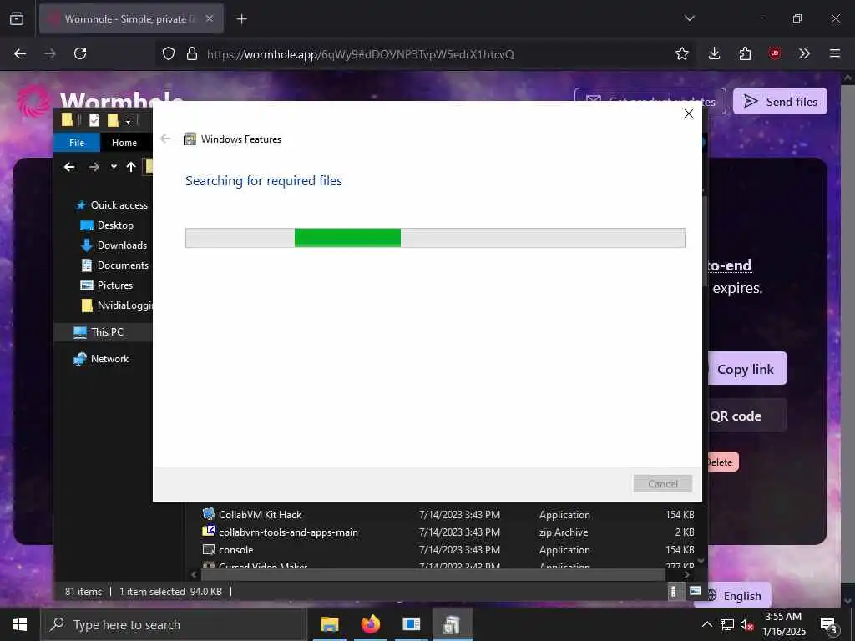Open network status tray icon
Screen dimensions: 855x641
[x=727, y=624]
